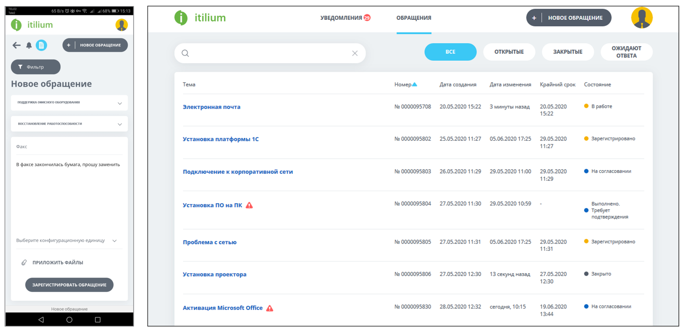
Task: Click the search magnifier icon
Action: click(x=185, y=53)
